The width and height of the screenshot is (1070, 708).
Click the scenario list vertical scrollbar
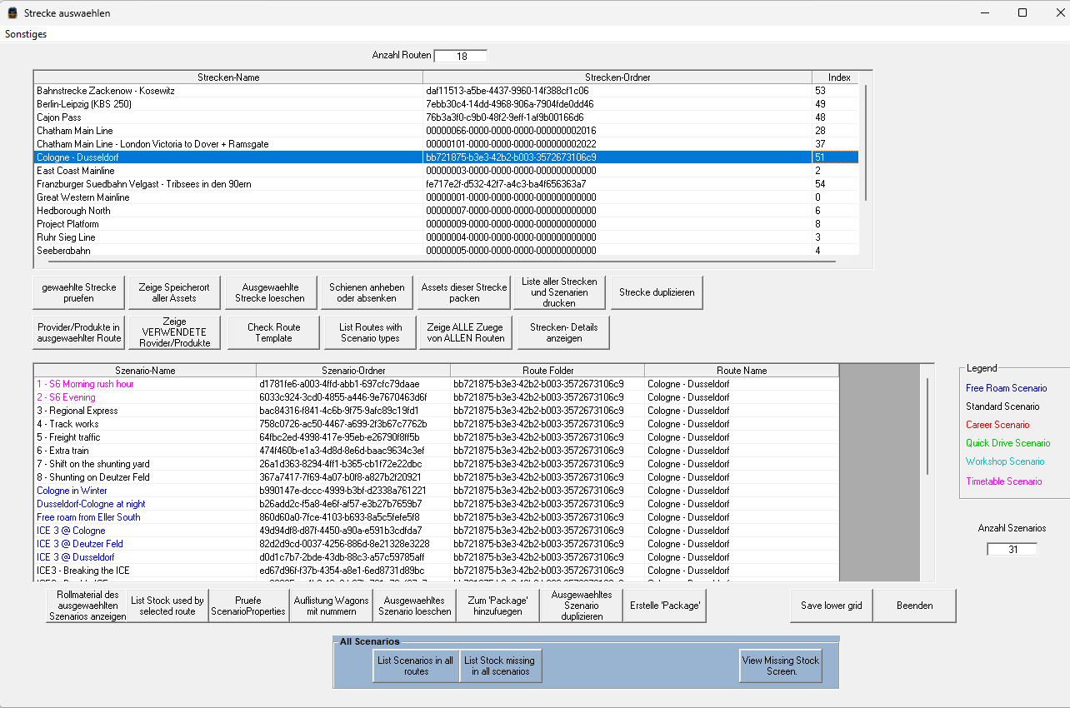[x=927, y=426]
